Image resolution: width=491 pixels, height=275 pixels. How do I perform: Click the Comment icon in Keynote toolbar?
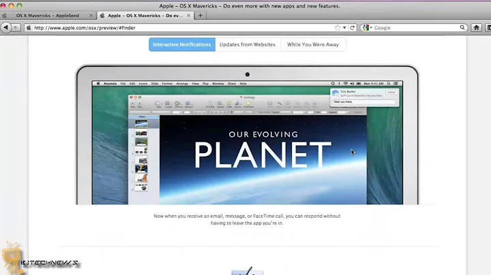pos(248,104)
